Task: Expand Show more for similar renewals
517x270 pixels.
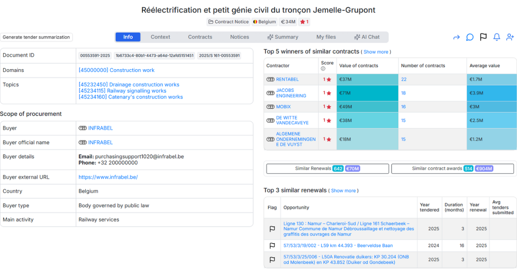Action: point(343,191)
